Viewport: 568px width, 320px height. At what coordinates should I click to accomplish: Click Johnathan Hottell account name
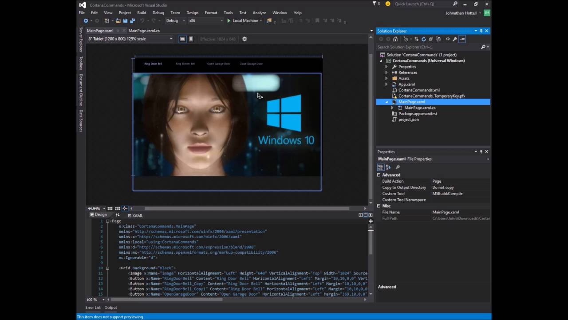click(x=461, y=13)
